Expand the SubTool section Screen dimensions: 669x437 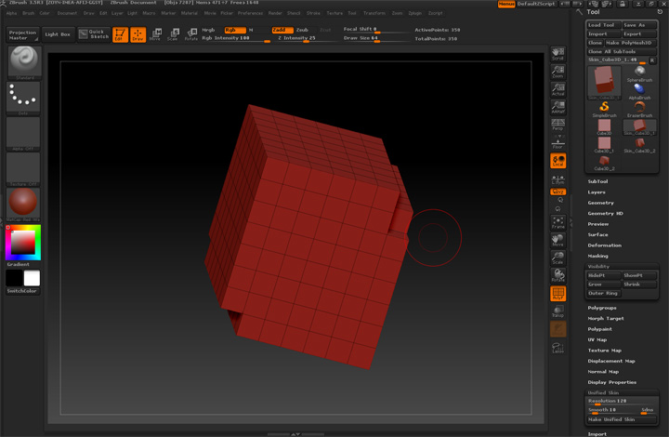click(597, 181)
